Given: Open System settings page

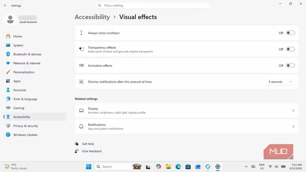Looking at the screenshot, I should click(x=35, y=45).
